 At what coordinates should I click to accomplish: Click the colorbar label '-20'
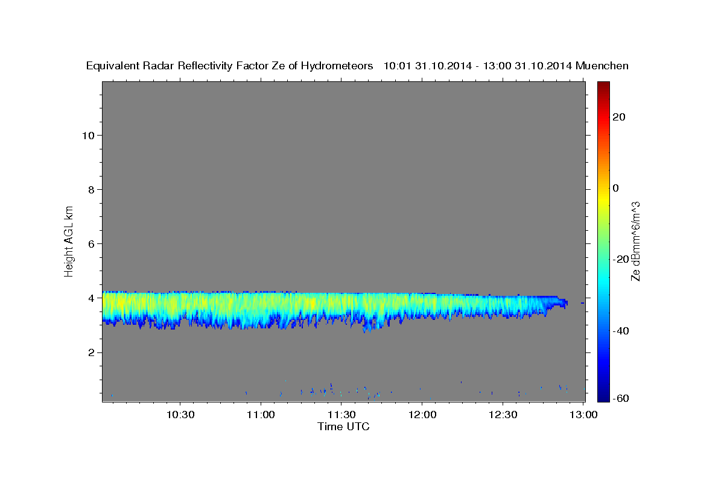(x=621, y=259)
